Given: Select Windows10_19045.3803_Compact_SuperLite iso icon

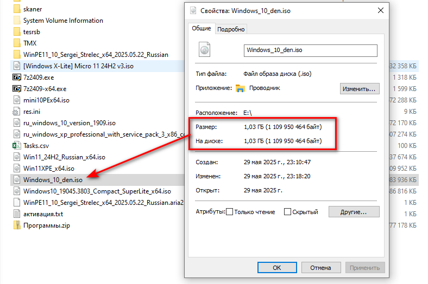Looking at the screenshot, I should click(x=17, y=191).
